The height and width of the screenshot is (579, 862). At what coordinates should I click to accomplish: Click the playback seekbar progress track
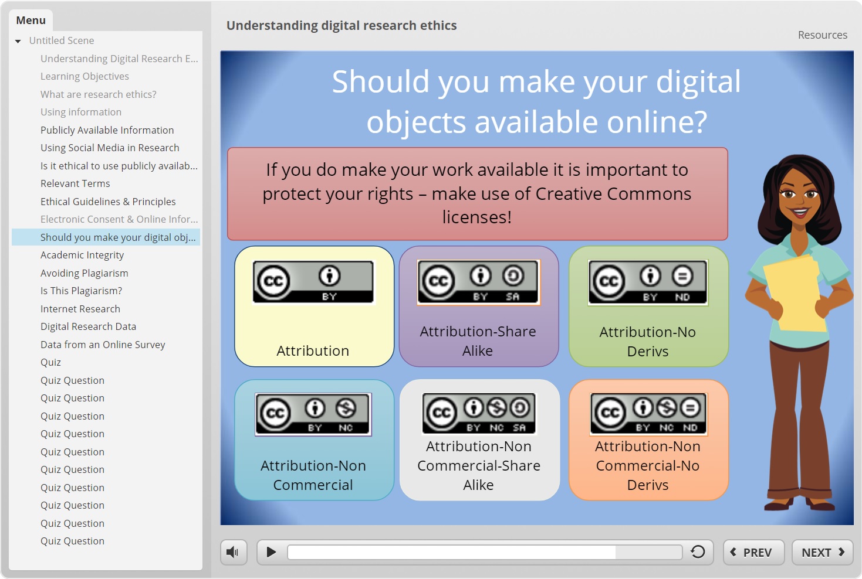pyautogui.click(x=485, y=552)
